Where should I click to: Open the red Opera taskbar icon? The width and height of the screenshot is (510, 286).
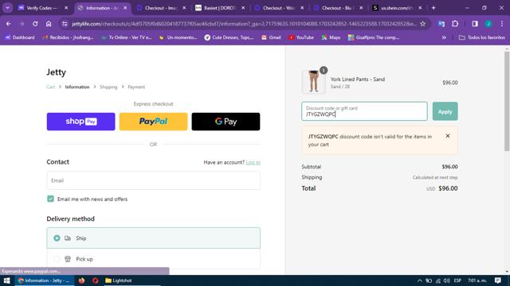click(96, 280)
